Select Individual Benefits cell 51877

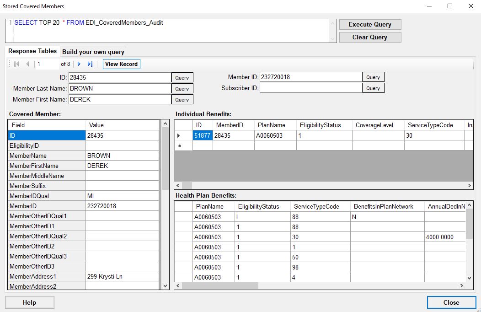203,135
